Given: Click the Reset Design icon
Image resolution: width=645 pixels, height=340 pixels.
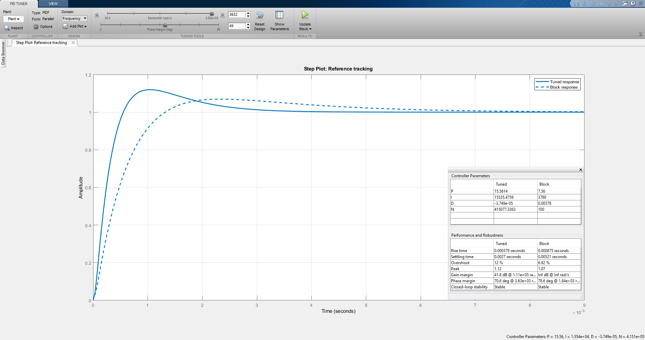Looking at the screenshot, I should point(260,15).
